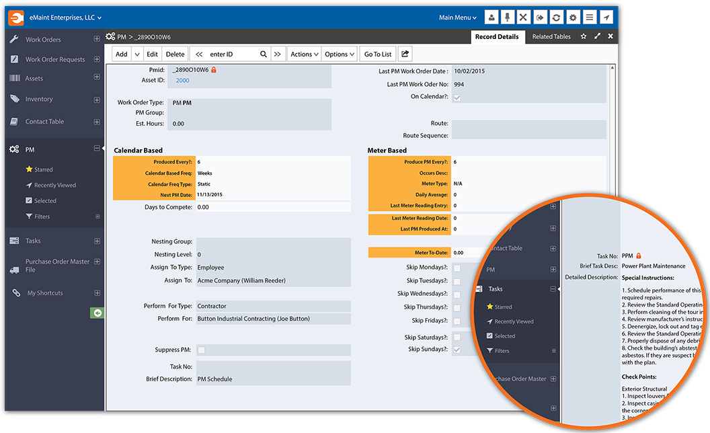Click the Work Order Requests pencil icon

[15, 59]
